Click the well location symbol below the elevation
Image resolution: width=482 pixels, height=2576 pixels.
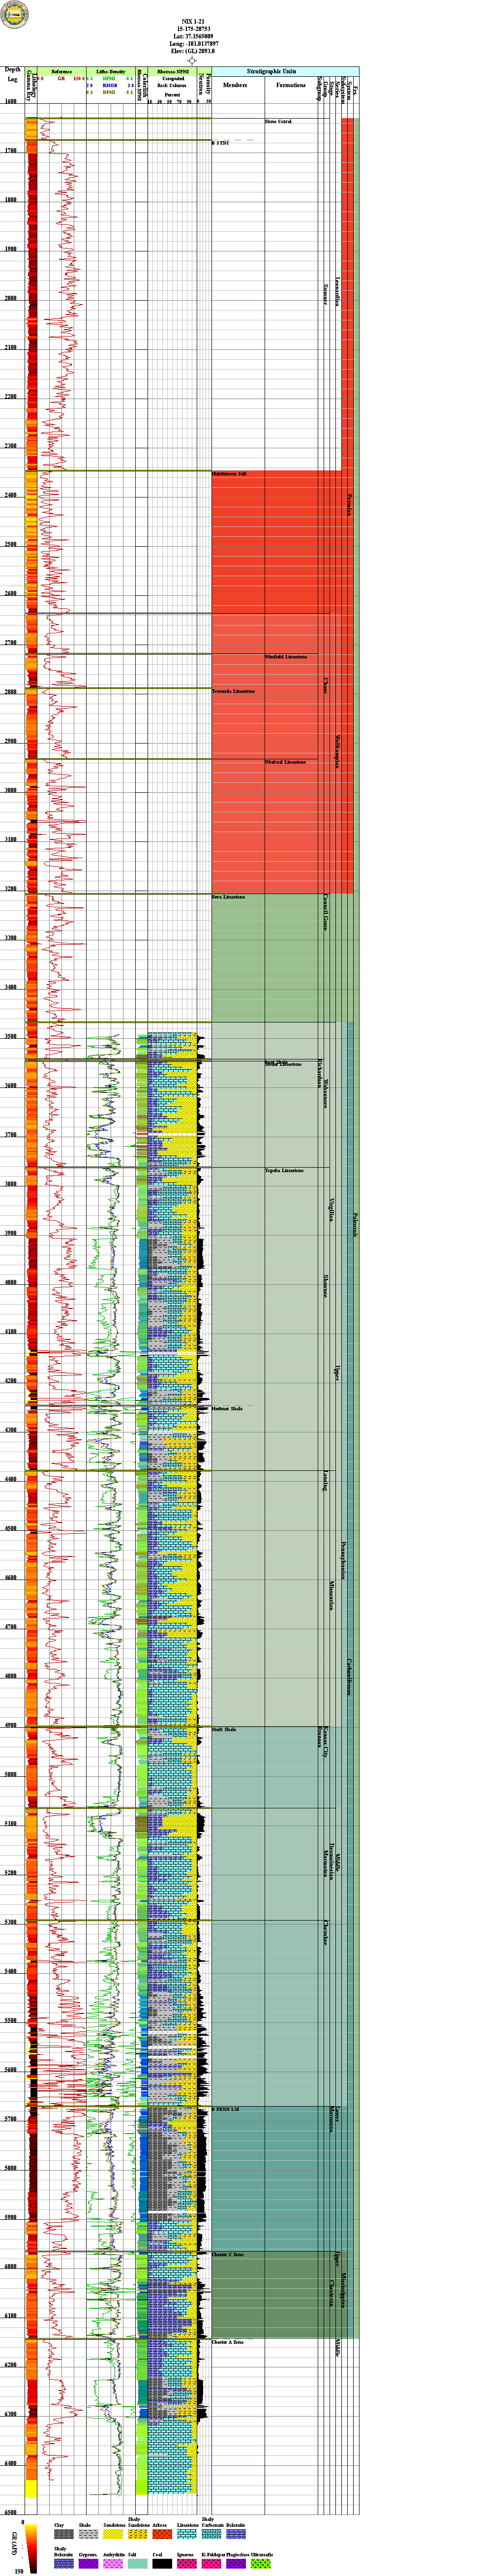[192, 60]
